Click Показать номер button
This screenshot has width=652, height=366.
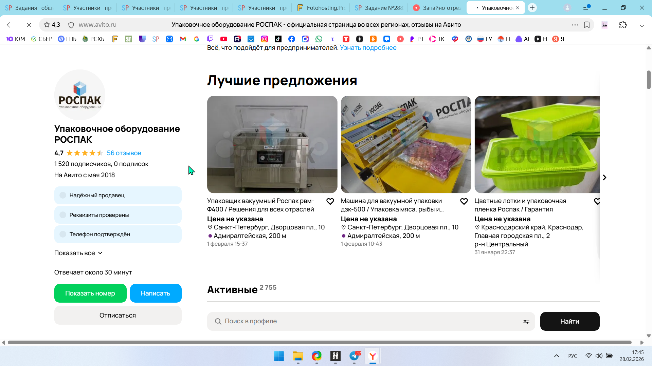click(x=90, y=293)
